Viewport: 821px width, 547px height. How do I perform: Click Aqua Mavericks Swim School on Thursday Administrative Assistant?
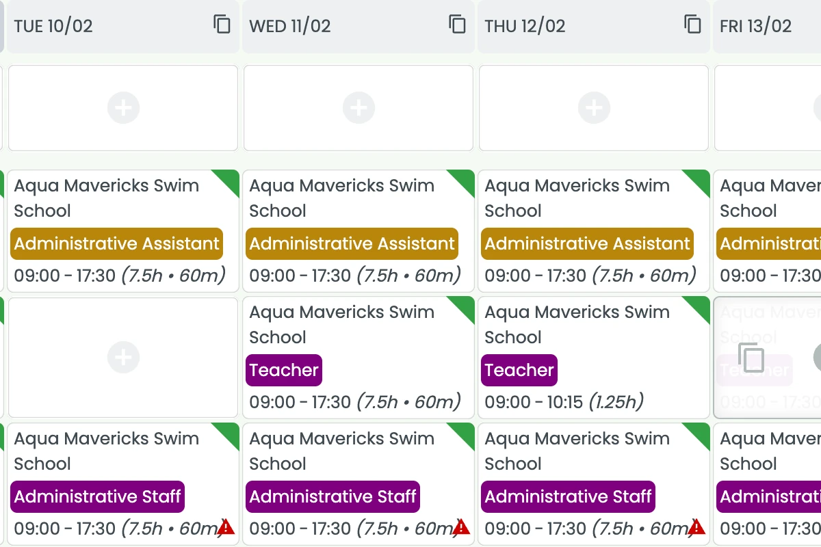tap(577, 198)
